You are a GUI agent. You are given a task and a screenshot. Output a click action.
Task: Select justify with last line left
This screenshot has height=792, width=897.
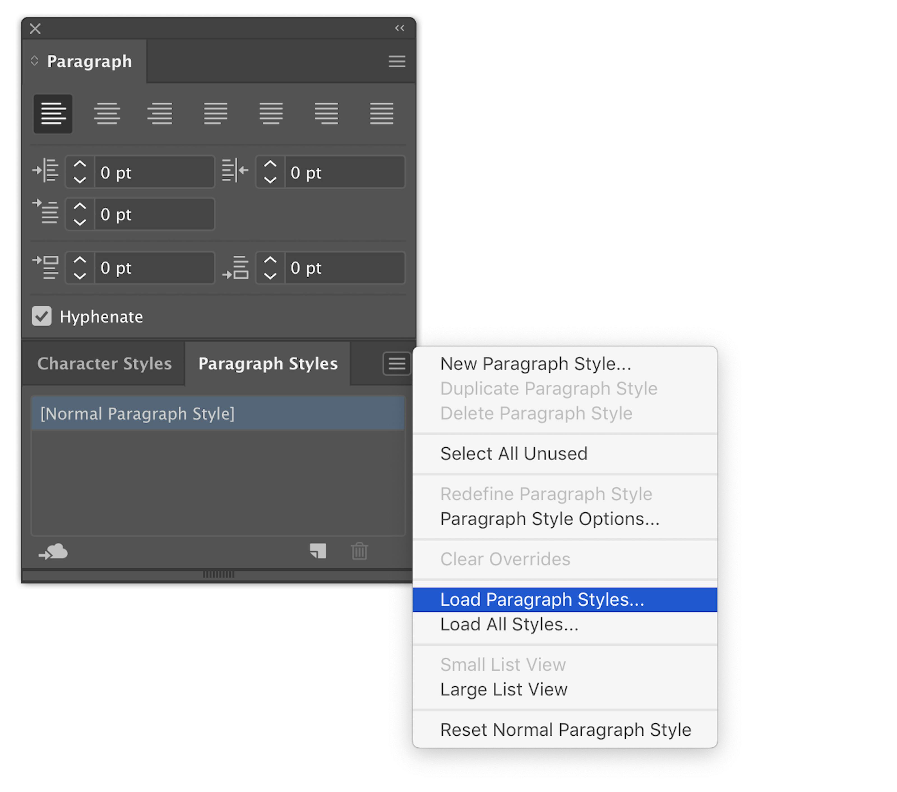(215, 114)
